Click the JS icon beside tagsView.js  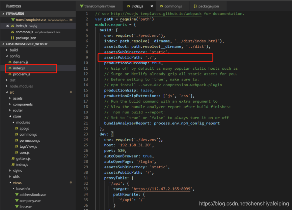(17, 146)
